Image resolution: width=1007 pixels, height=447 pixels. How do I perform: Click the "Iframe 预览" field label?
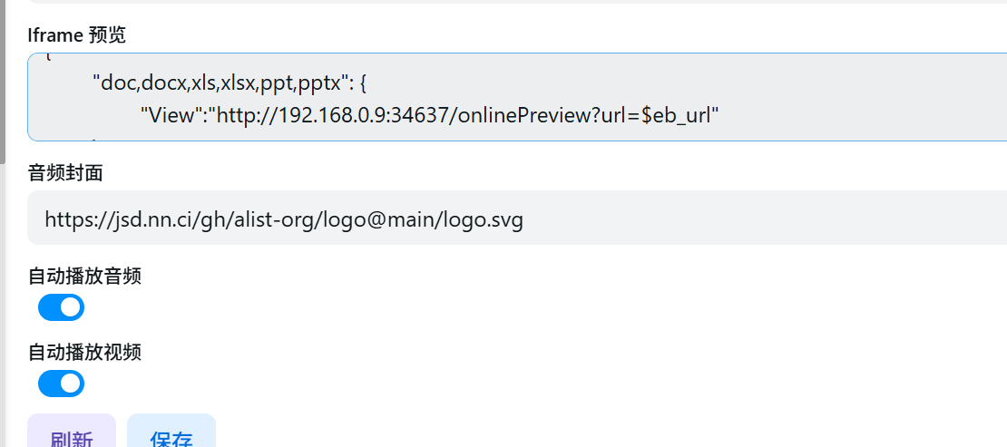[x=77, y=35]
